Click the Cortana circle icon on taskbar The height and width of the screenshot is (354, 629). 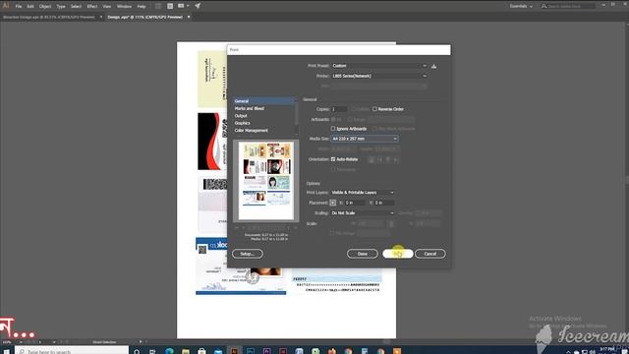137,351
